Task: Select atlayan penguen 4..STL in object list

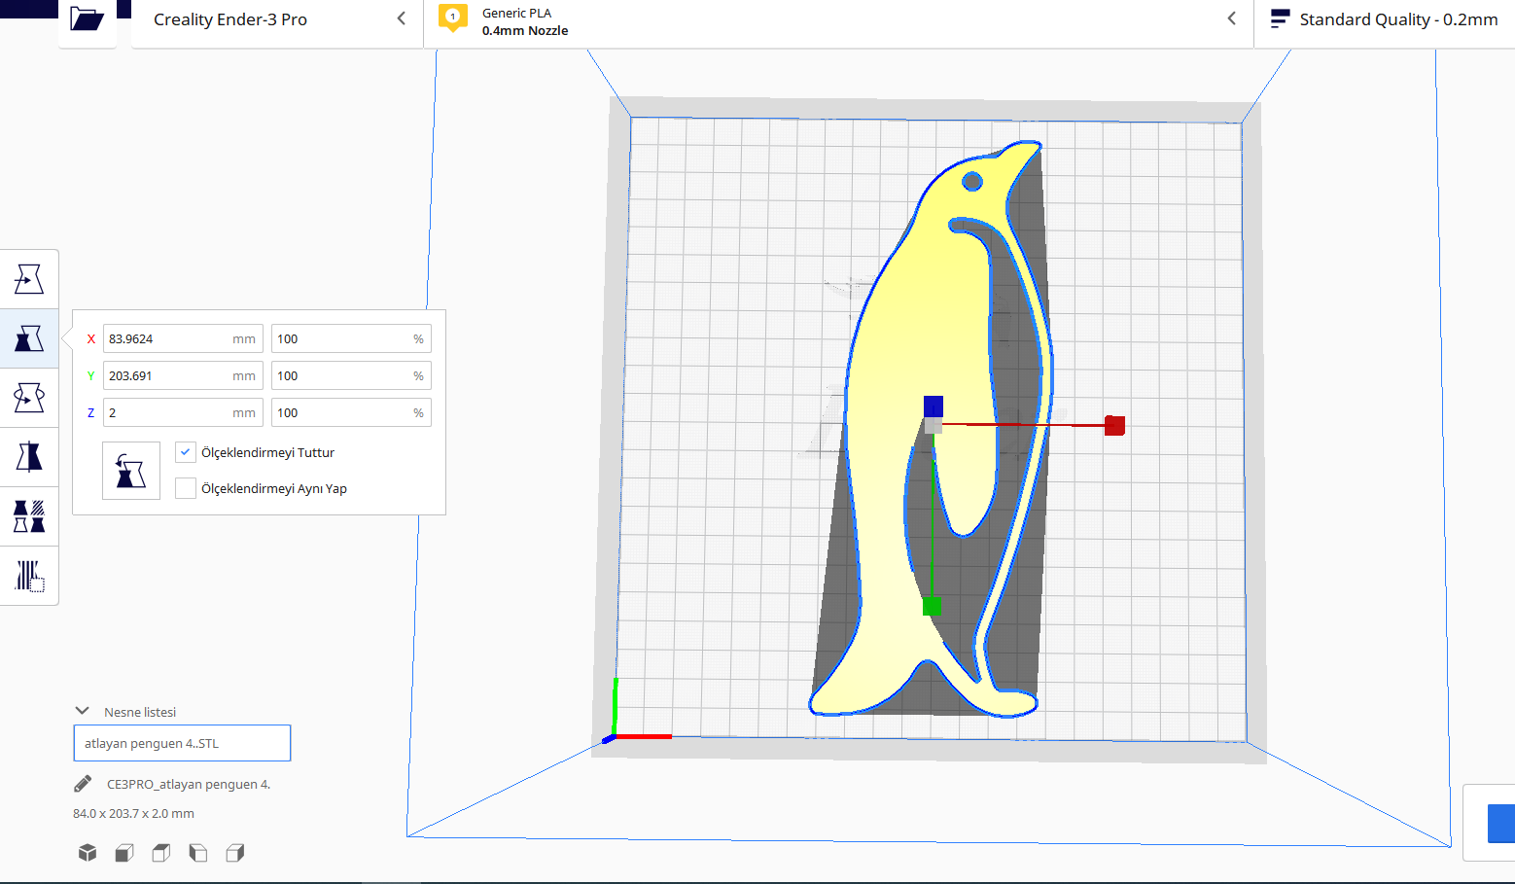Action: click(x=182, y=743)
